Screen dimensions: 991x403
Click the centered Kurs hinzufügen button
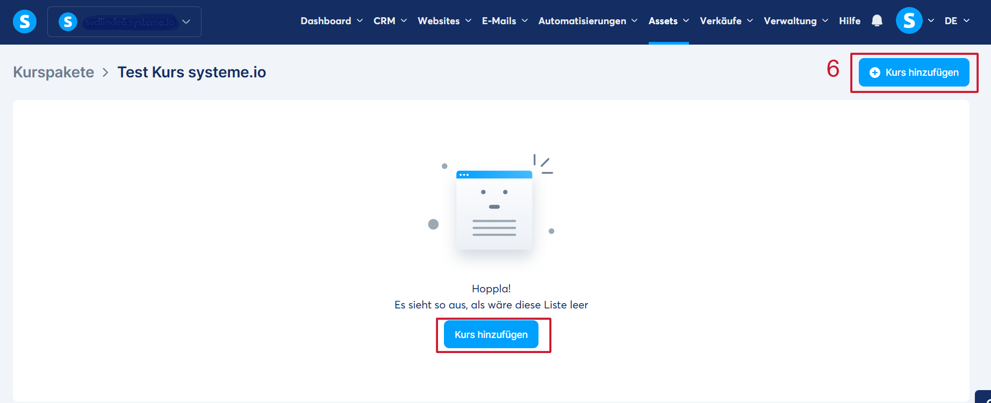491,335
